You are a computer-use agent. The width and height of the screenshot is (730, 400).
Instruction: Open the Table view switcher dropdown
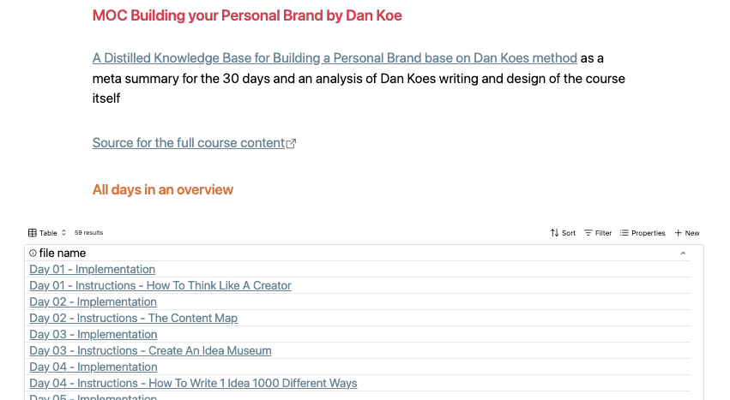[47, 233]
